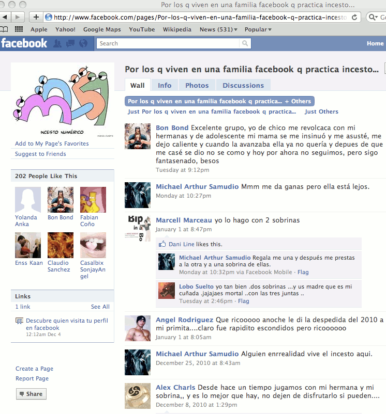This screenshot has width=386, height=414.
Task: Add a bookmark with the plus button
Action: coord(36,18)
